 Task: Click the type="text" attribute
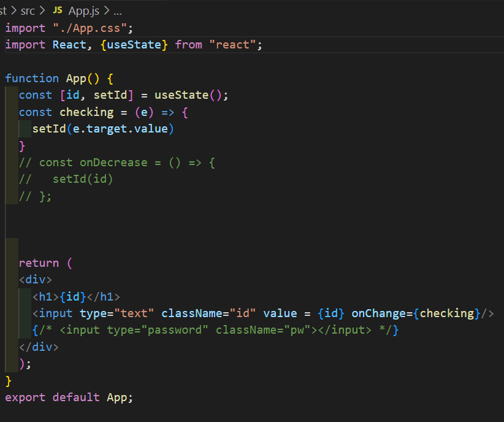[x=117, y=313]
